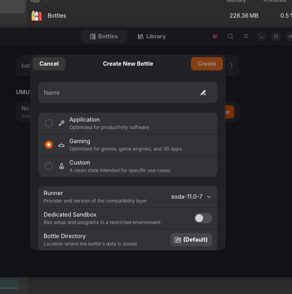
Task: Click the Cancel button
Action: (x=49, y=64)
